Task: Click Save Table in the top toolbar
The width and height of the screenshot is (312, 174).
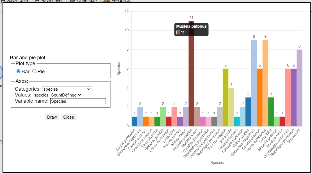Action: pos(15,1)
